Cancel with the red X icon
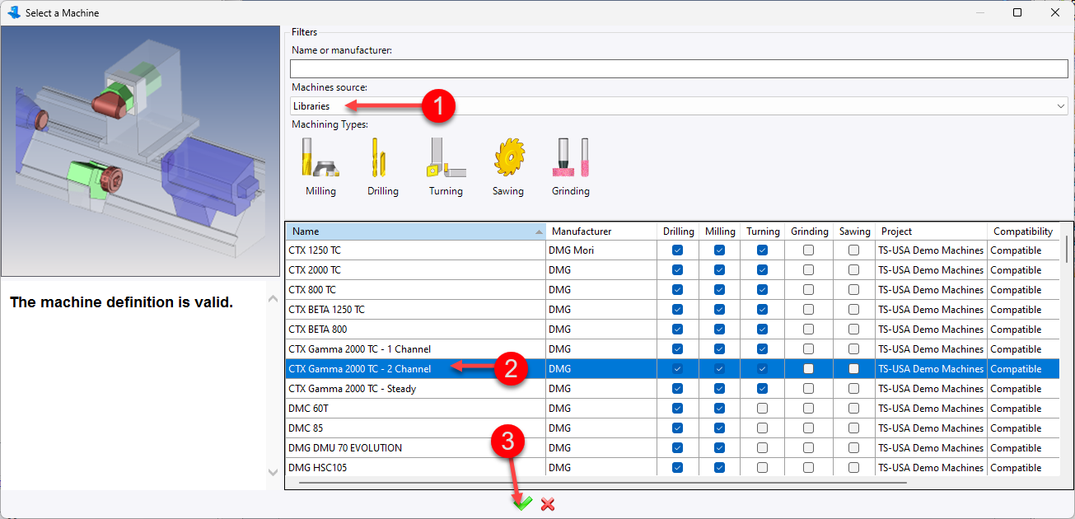Screen dimensions: 1075x519 (x=548, y=504)
